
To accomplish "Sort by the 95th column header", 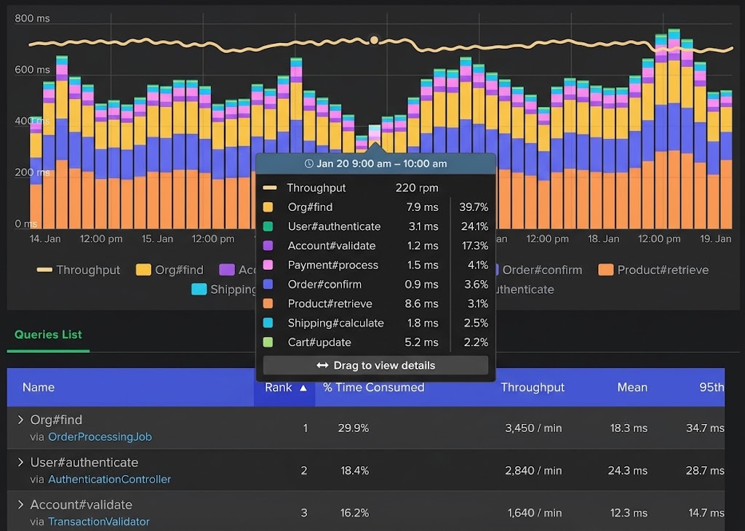I will [712, 387].
